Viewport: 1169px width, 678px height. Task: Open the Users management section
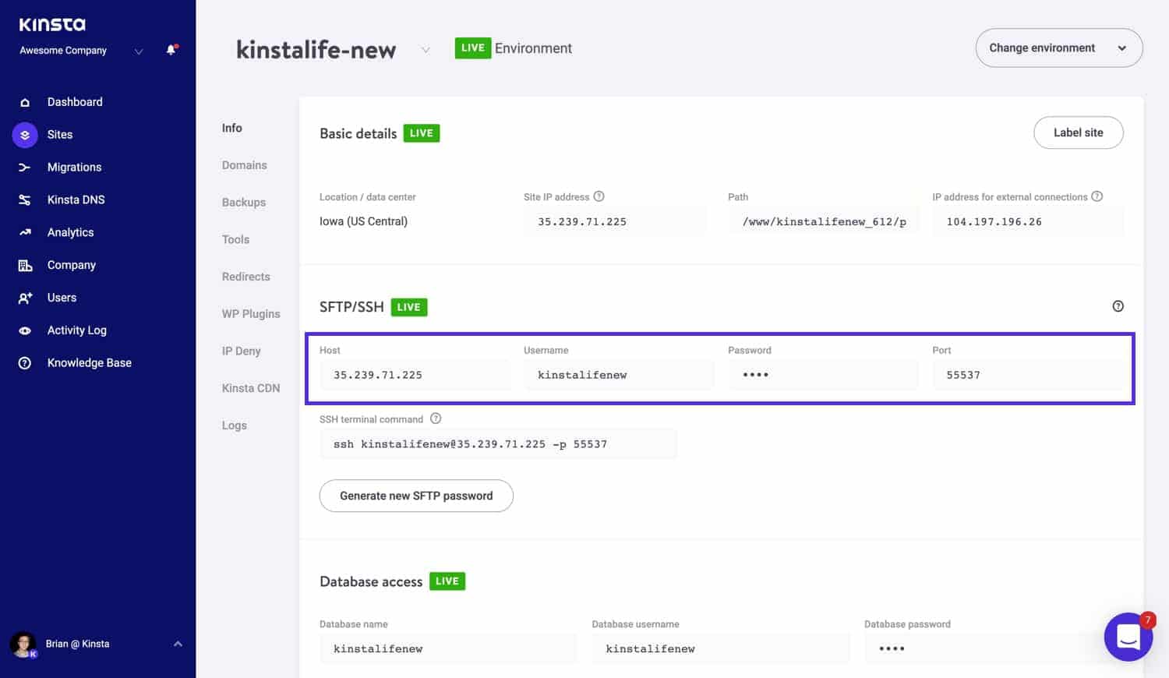(x=61, y=298)
